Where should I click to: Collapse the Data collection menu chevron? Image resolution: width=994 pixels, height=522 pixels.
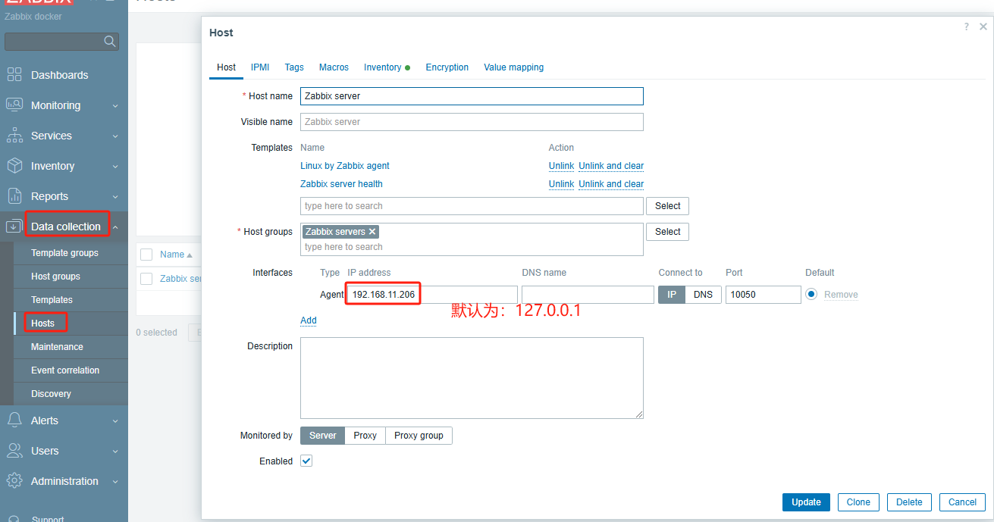(x=115, y=227)
